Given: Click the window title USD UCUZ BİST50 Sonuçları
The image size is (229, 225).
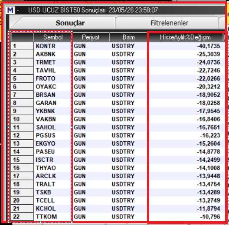Looking at the screenshot, I should click(67, 10).
